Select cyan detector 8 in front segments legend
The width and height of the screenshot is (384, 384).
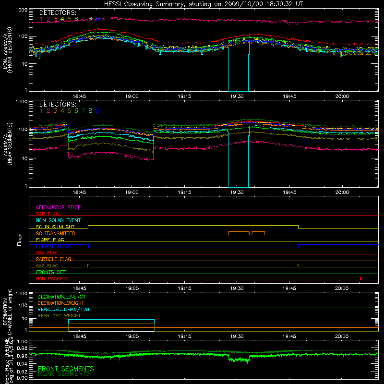click(x=90, y=19)
